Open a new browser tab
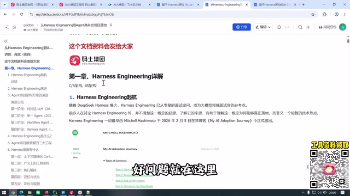Viewport: 350px width, 196px height. (303, 4)
